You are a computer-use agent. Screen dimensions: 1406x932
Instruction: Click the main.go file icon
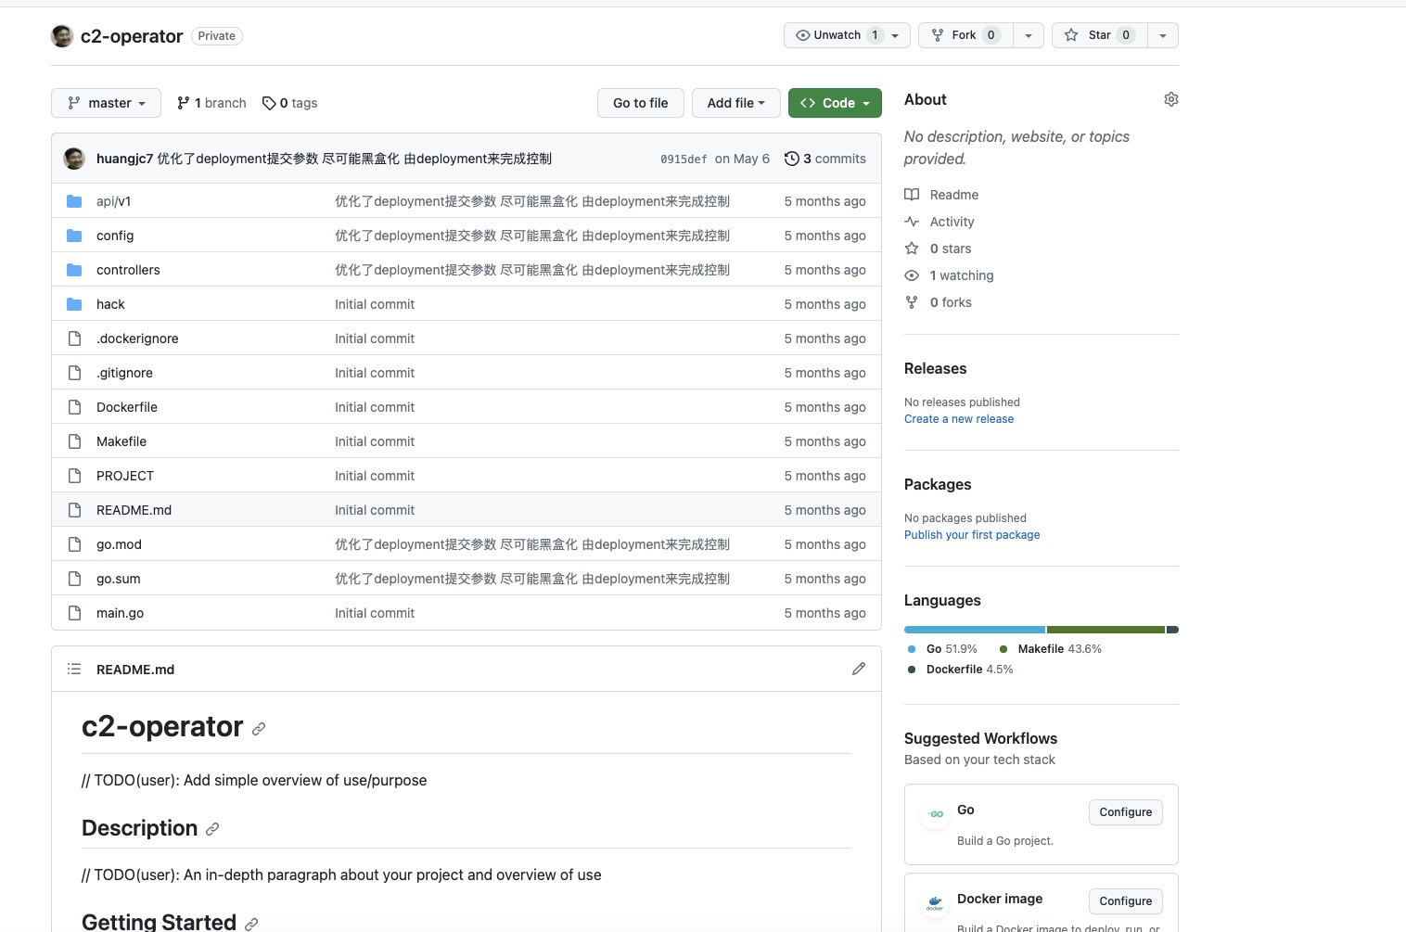[x=74, y=613]
